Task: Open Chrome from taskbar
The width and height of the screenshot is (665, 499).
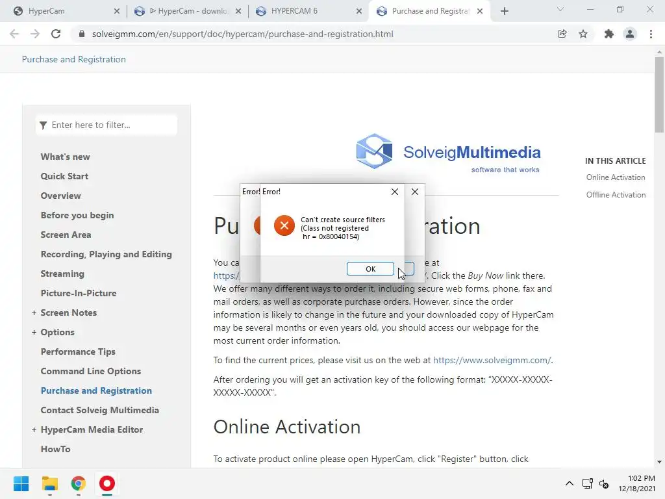Action: [x=79, y=483]
